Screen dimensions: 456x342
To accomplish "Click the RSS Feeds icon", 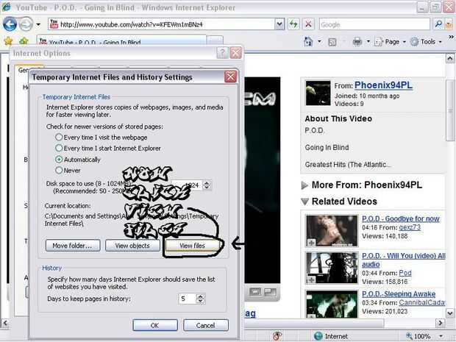I will 332,42.
